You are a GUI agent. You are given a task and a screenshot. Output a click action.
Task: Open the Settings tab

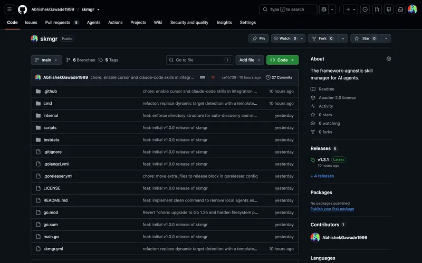[247, 23]
